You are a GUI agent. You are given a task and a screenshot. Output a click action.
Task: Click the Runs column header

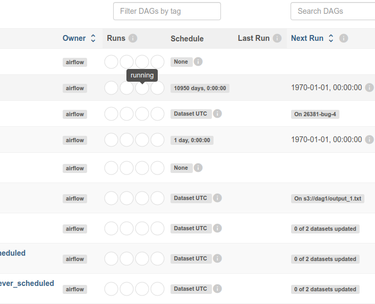point(116,38)
